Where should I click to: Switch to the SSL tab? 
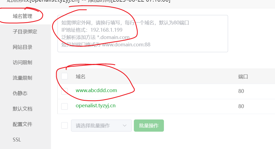coord(17,140)
